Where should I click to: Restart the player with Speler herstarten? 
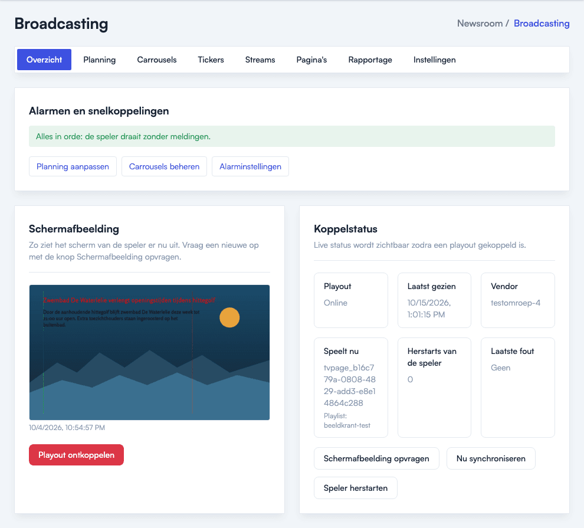pos(356,488)
